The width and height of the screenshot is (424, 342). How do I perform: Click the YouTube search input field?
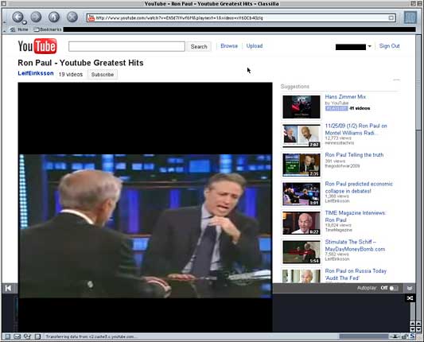(126, 46)
